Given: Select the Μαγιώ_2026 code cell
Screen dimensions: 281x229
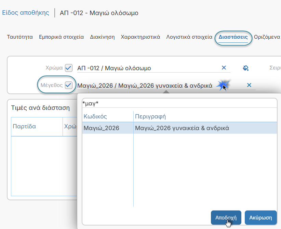Looking at the screenshot, I should (108, 128).
